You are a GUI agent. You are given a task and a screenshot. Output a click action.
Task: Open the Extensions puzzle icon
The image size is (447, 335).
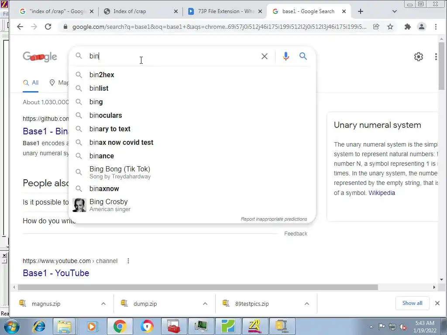(408, 27)
